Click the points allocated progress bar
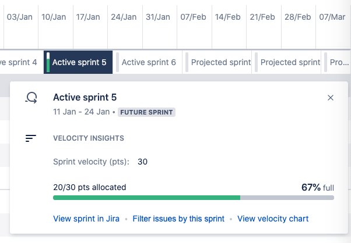The image size is (351, 243). (193, 198)
